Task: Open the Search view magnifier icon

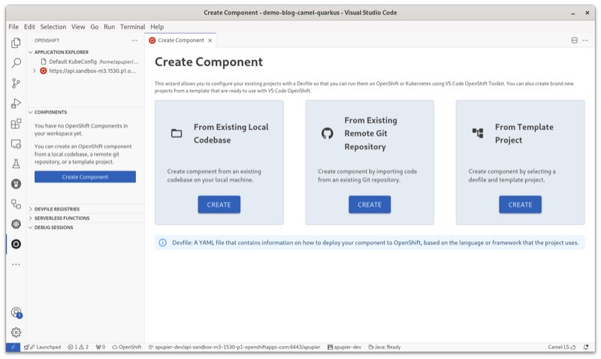Action: pos(16,63)
